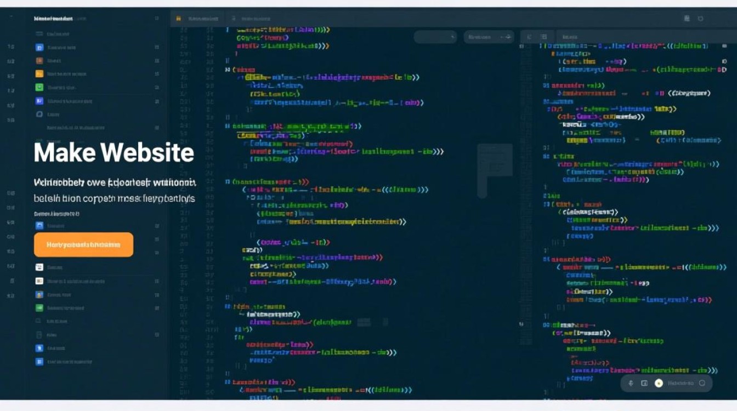Click the refresh circle icon in top-right corner
This screenshot has width=737, height=411.
click(x=700, y=19)
